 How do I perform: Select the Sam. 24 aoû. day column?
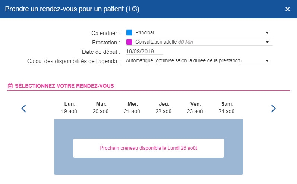tap(227, 107)
